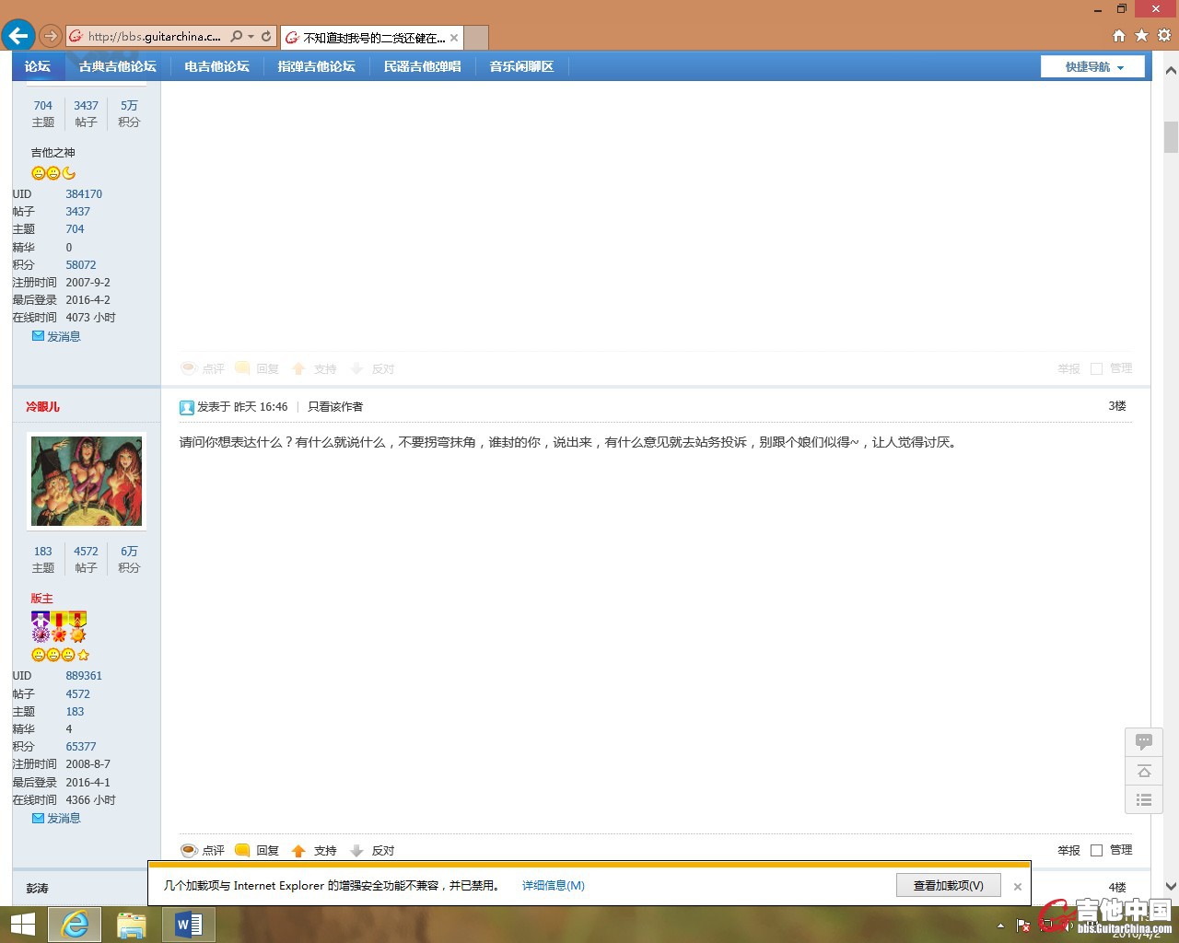
Task: Open the address bar search dropdown arrow
Action: [251, 37]
